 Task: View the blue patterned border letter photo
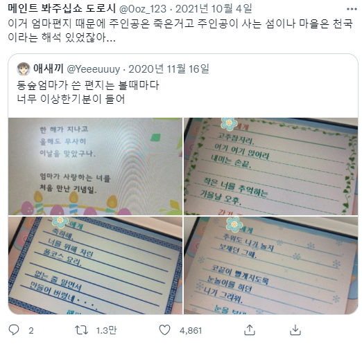[x=95, y=265]
